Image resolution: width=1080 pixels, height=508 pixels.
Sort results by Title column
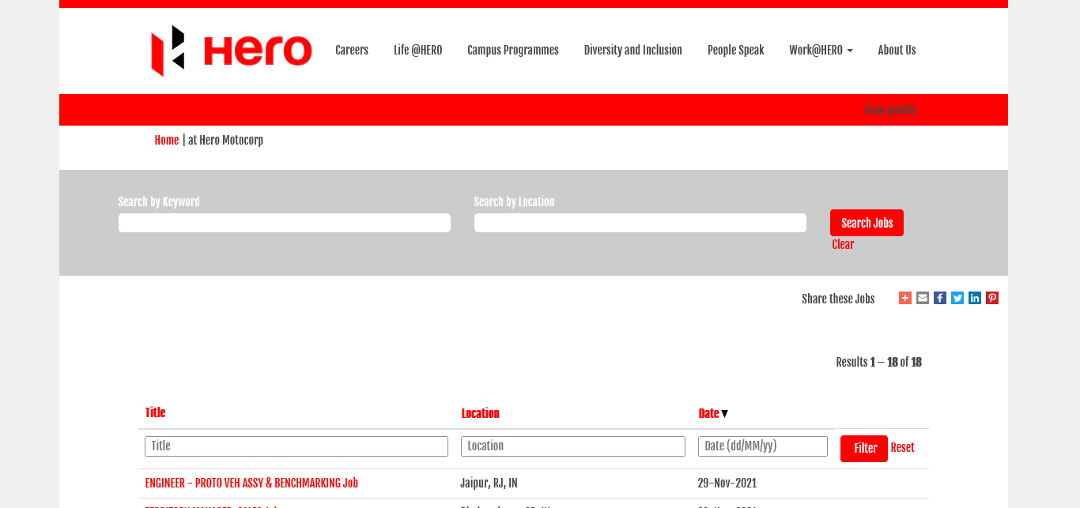coord(155,412)
